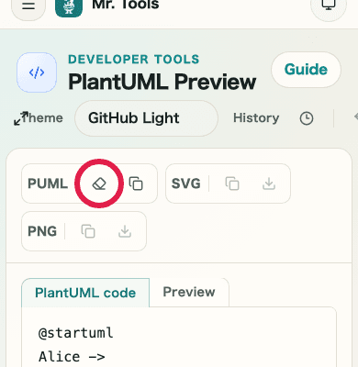358x367 pixels.
Task: Copy PNG image
Action: (x=88, y=231)
